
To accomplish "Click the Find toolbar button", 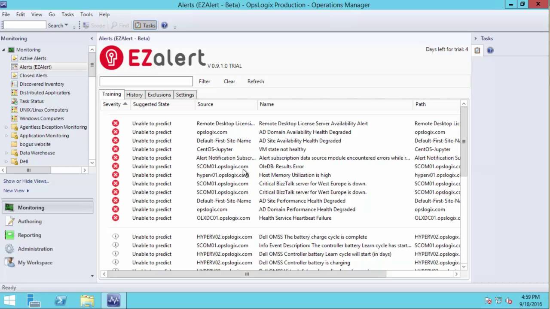I will [120, 25].
